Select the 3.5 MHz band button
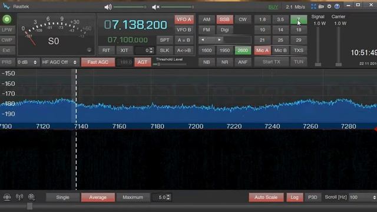 coord(280,19)
